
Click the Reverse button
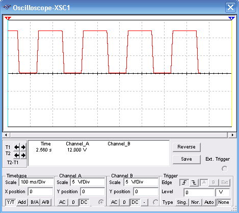click(187, 147)
